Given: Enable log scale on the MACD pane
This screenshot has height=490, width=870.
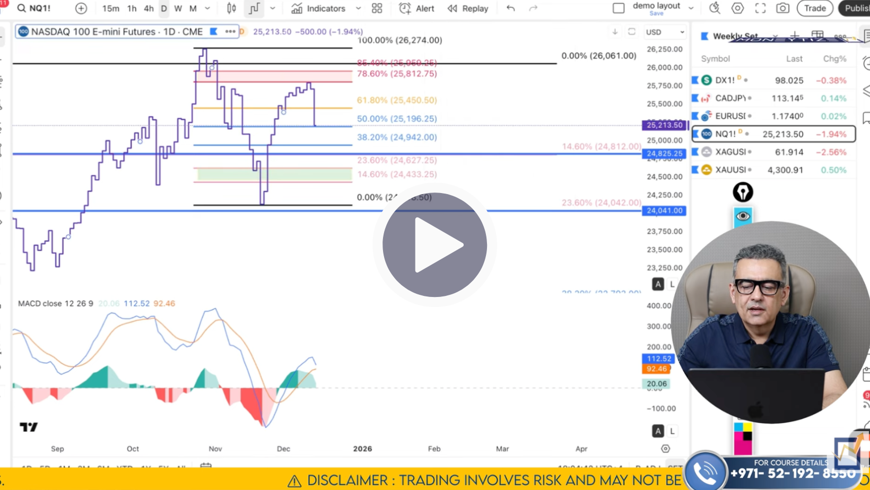Looking at the screenshot, I should (672, 431).
